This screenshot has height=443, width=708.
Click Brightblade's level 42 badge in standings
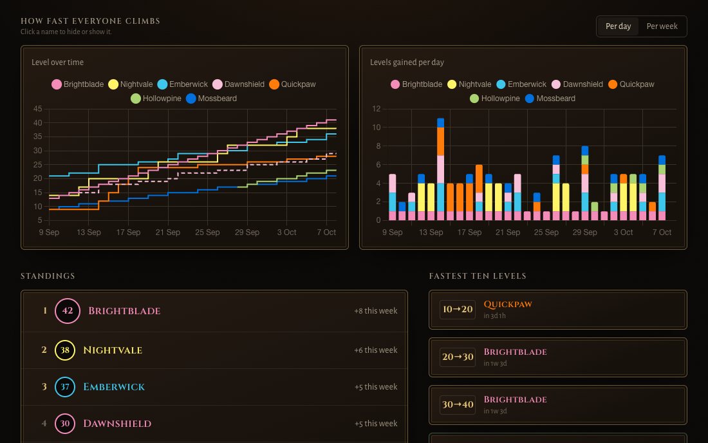68,311
